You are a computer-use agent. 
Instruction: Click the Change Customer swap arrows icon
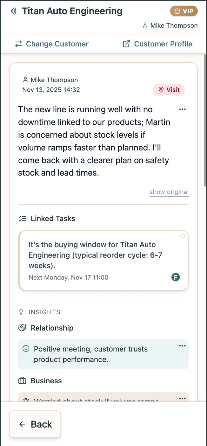click(19, 44)
